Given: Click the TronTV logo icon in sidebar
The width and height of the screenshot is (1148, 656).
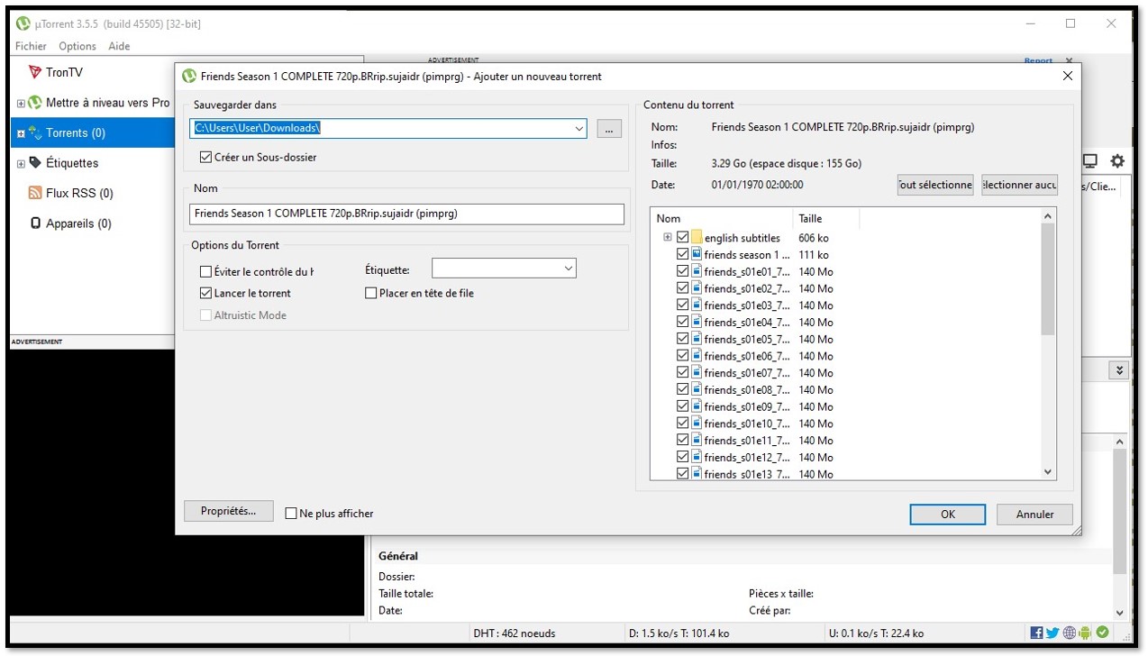Looking at the screenshot, I should [35, 72].
